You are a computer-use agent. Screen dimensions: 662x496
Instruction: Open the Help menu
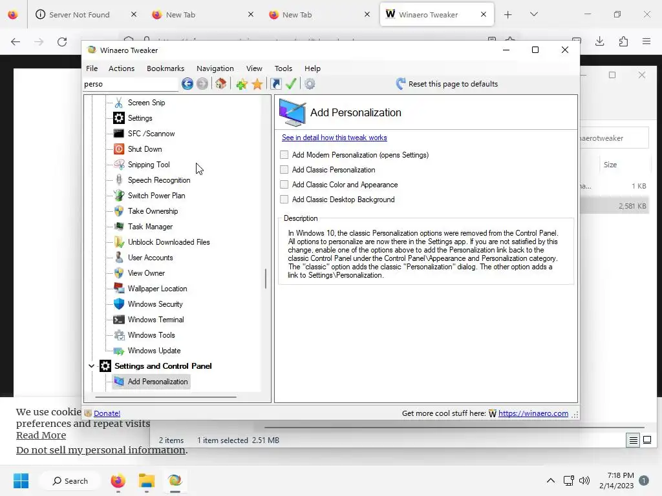pyautogui.click(x=312, y=68)
